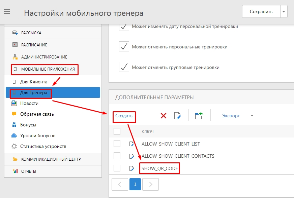Screen dimensions: 294x198
Task: Open Уровни бонусов in the sidebar
Action: point(53,135)
